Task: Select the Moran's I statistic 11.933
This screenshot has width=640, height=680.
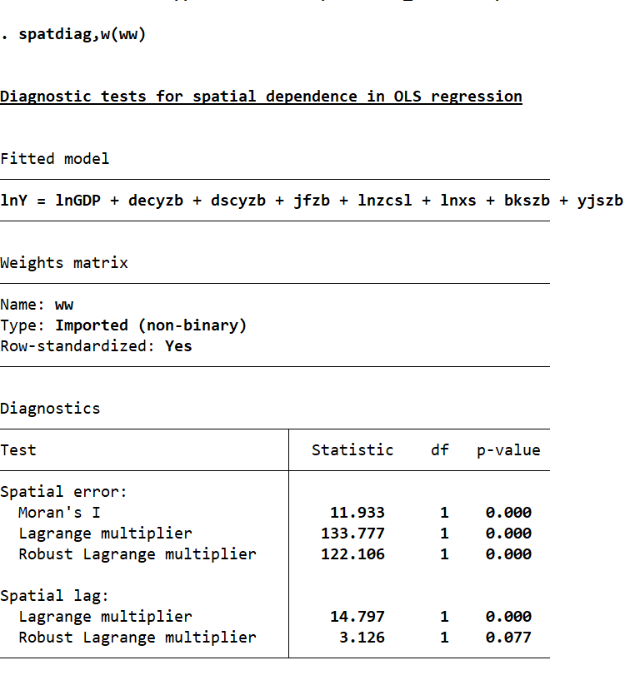Action: point(357,512)
